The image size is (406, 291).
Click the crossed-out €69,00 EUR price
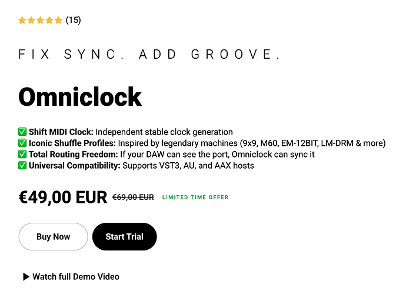133,198
